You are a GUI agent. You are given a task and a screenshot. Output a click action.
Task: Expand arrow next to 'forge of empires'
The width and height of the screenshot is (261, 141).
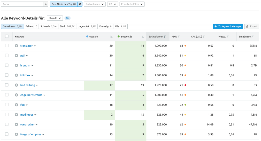[x=43, y=135]
